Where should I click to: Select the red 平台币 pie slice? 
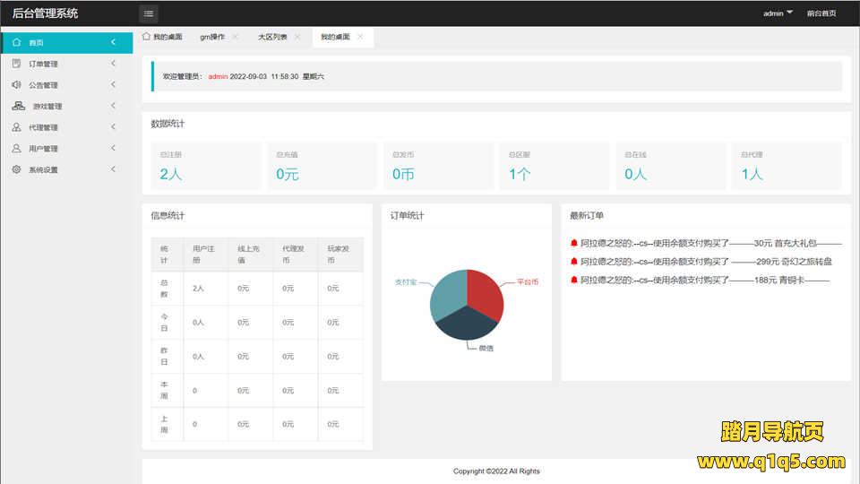click(486, 289)
